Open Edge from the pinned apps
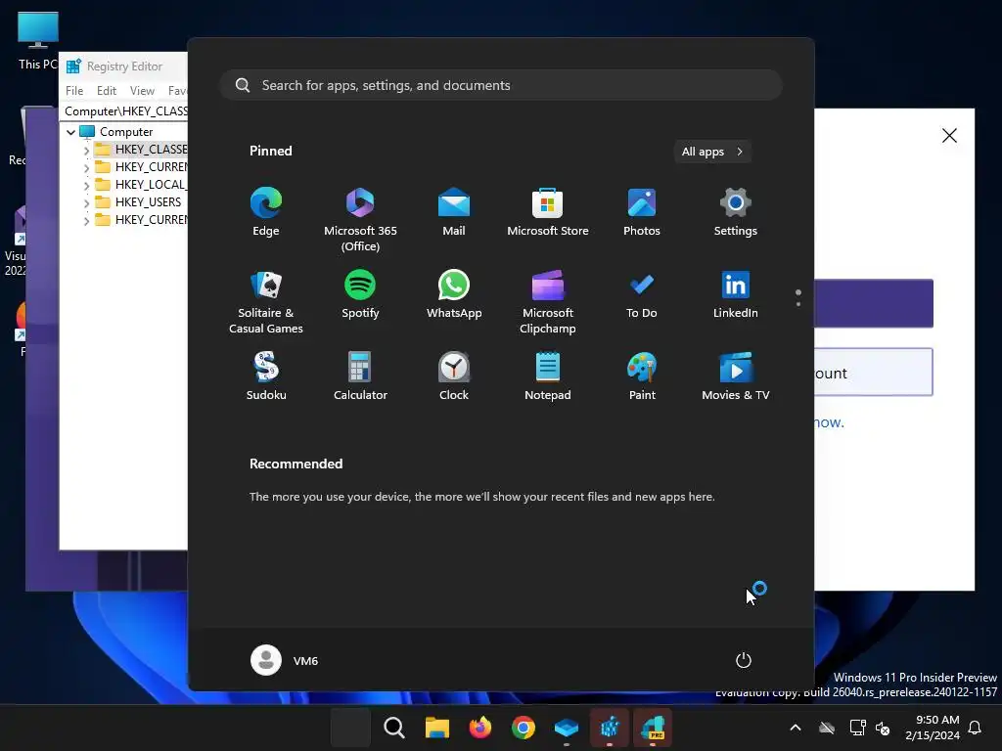 (x=266, y=212)
